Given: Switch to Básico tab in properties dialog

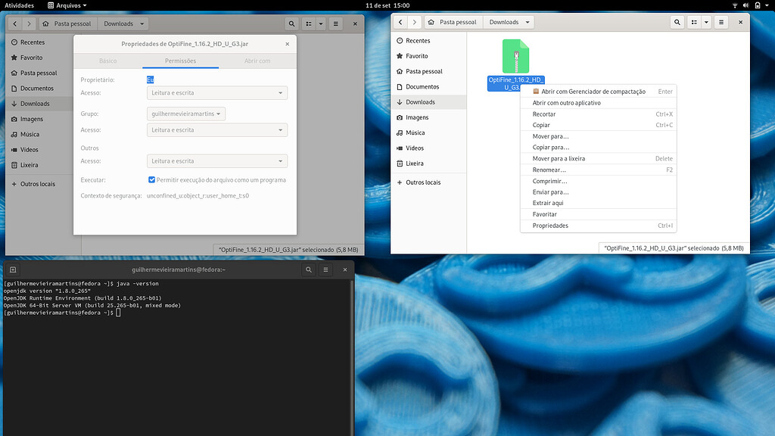Looking at the screenshot, I should [107, 61].
